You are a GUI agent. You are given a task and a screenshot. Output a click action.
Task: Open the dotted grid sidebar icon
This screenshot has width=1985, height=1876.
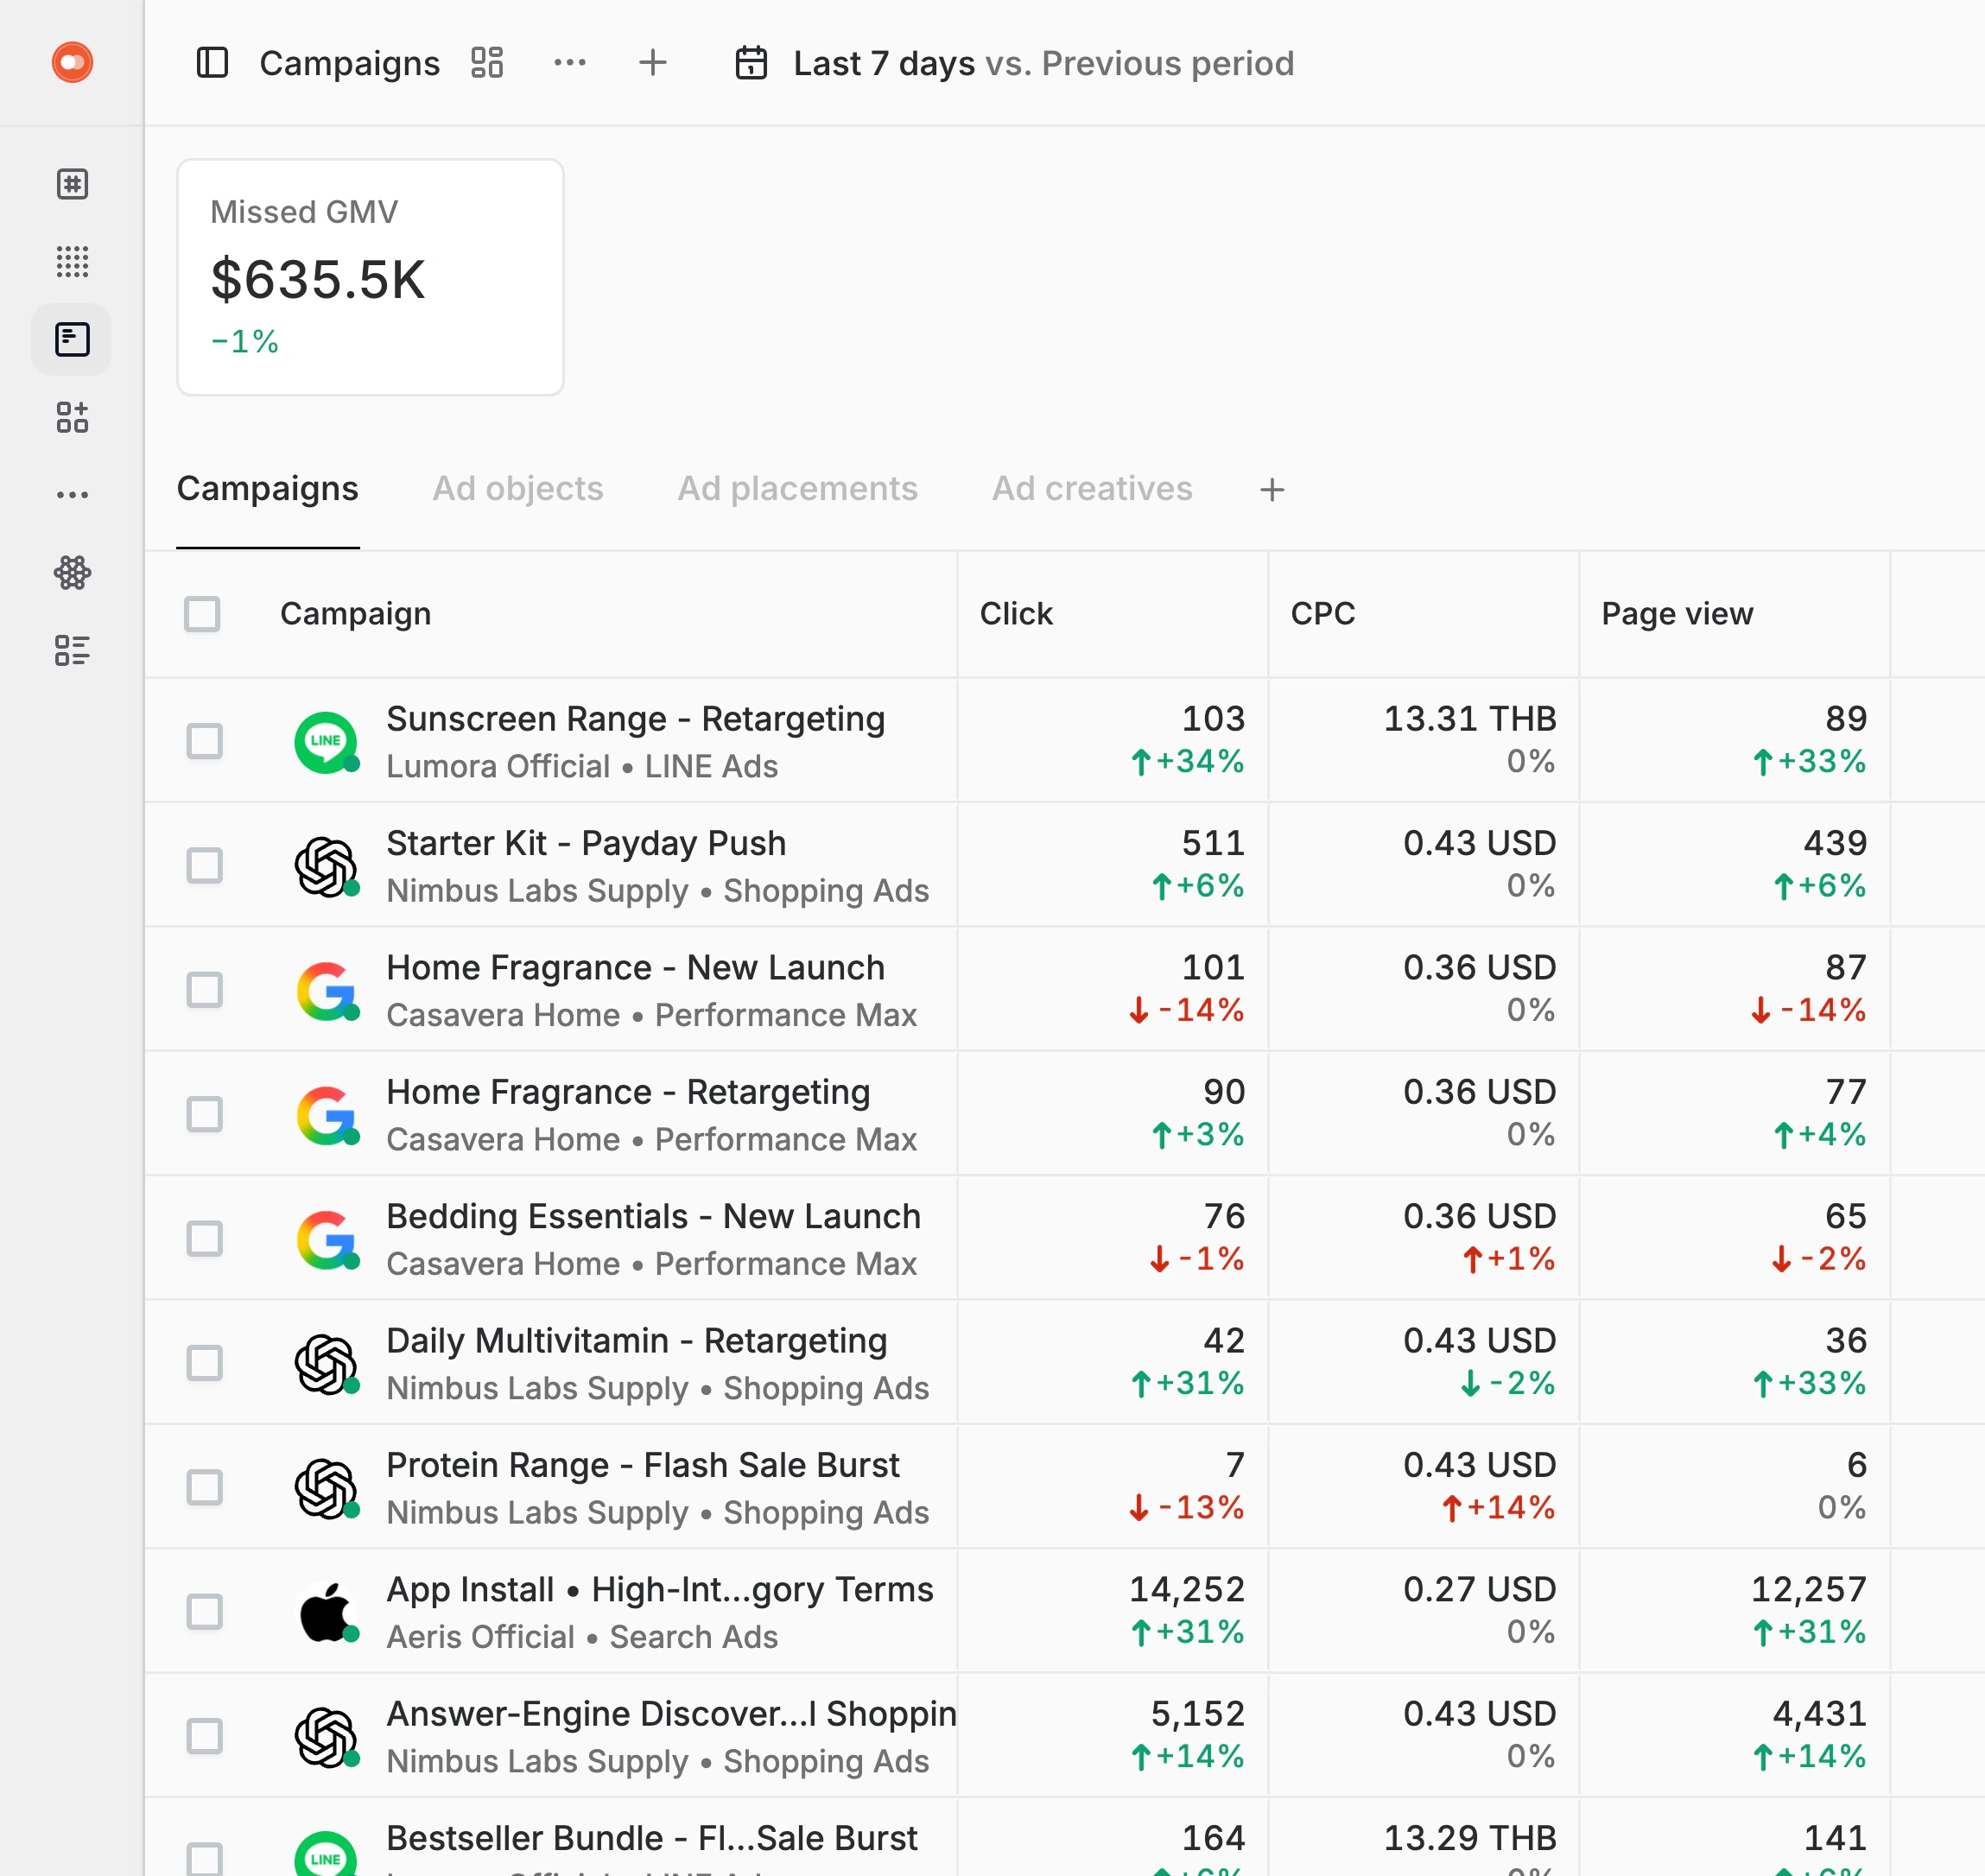click(x=72, y=261)
